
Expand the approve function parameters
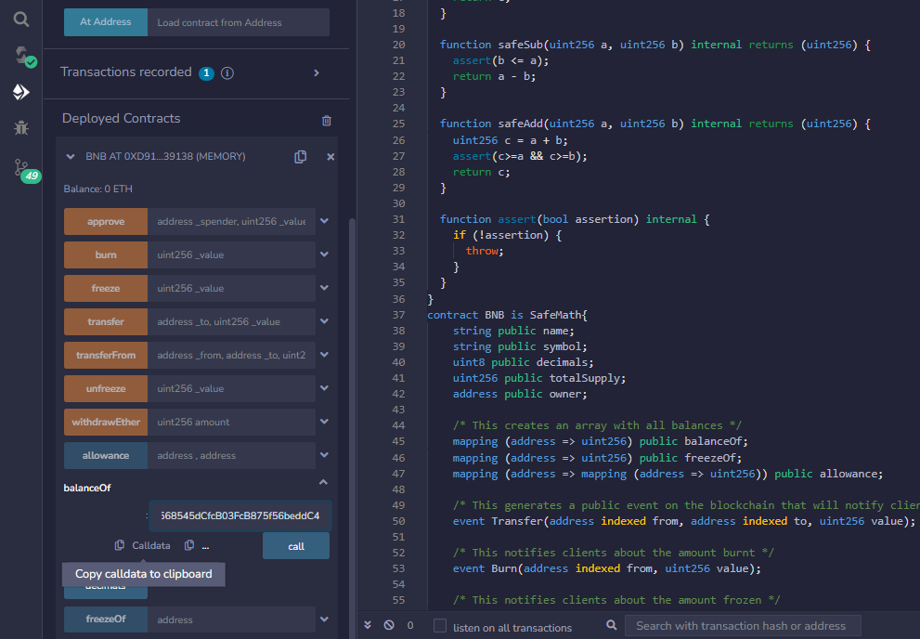tap(325, 221)
